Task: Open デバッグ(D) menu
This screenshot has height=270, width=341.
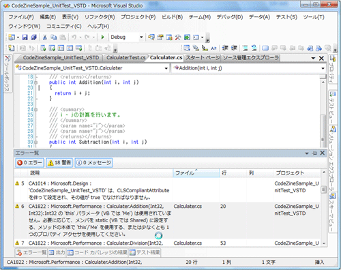Action: click(x=230, y=17)
